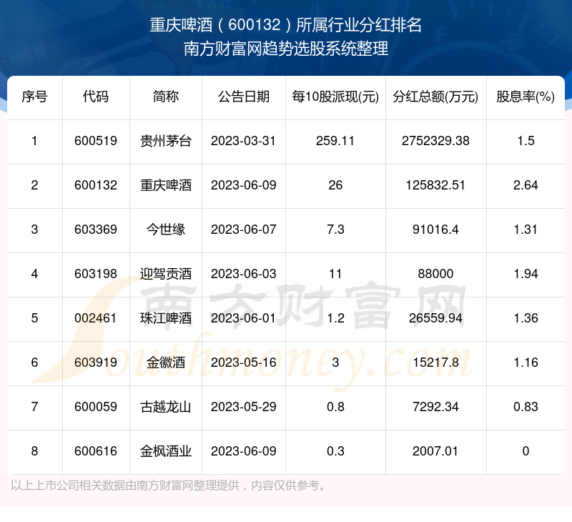The height and width of the screenshot is (522, 572).
Task: Click the value 259.11
Action: point(335,141)
